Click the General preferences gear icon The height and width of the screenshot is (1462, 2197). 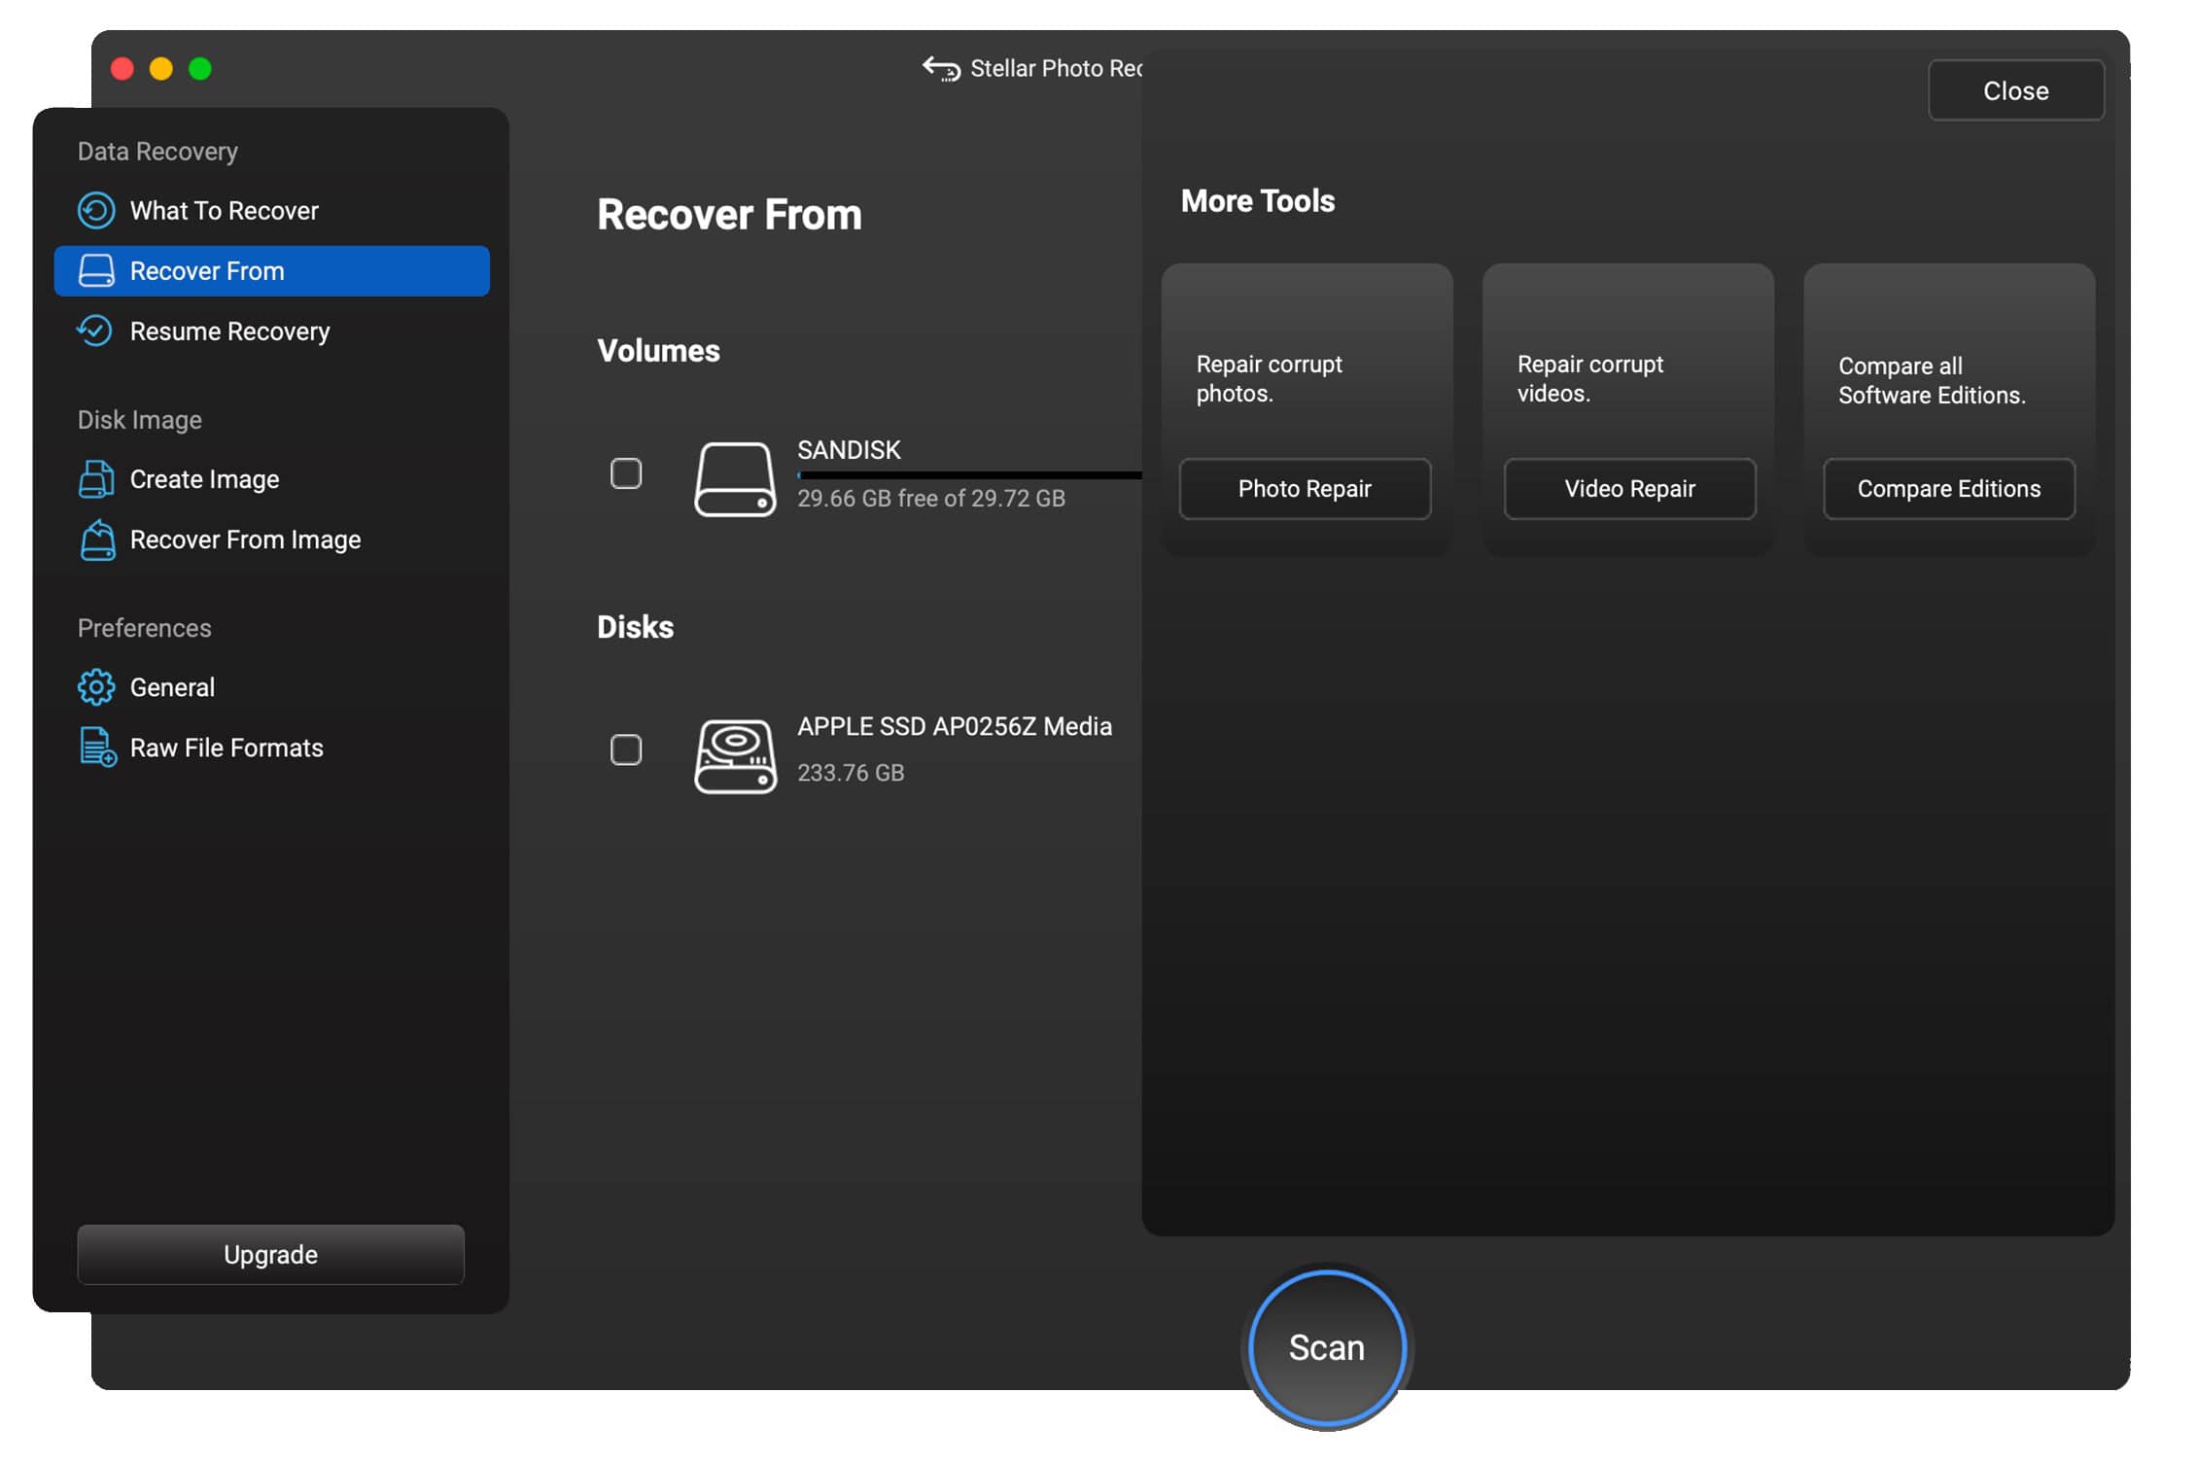tap(95, 687)
